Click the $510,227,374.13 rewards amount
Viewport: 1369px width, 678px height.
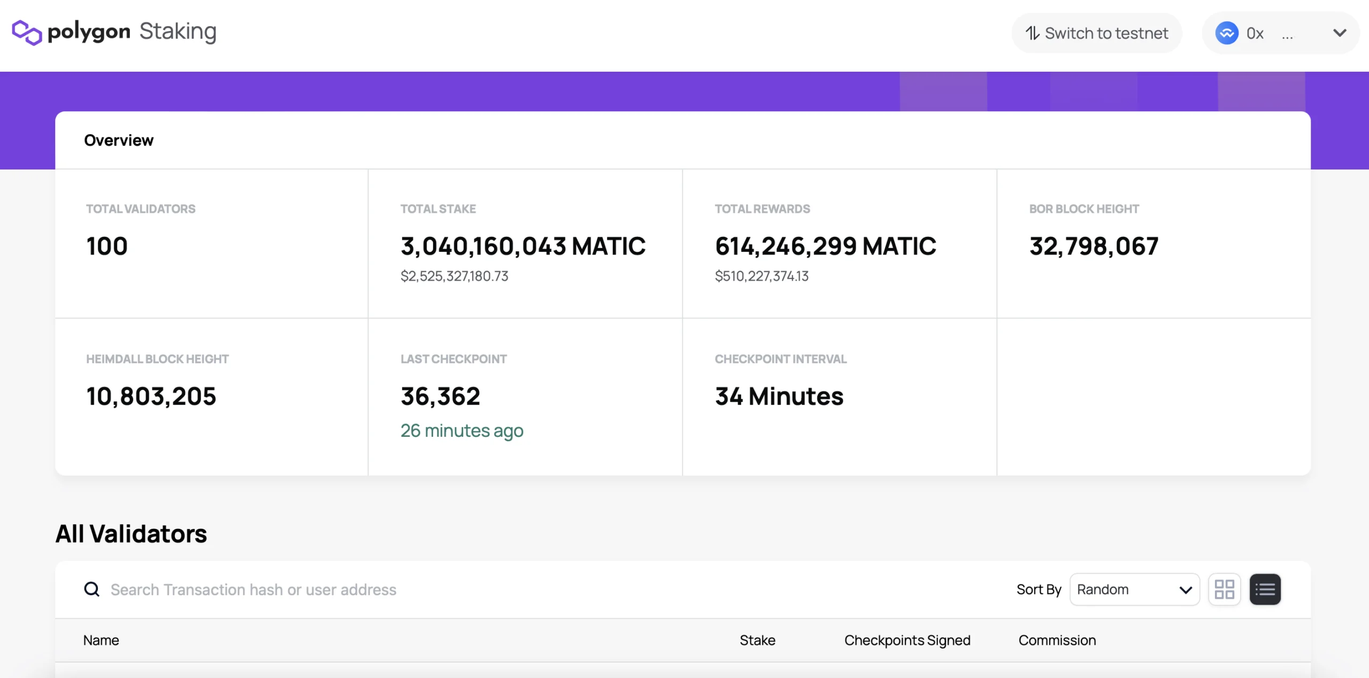[762, 276]
